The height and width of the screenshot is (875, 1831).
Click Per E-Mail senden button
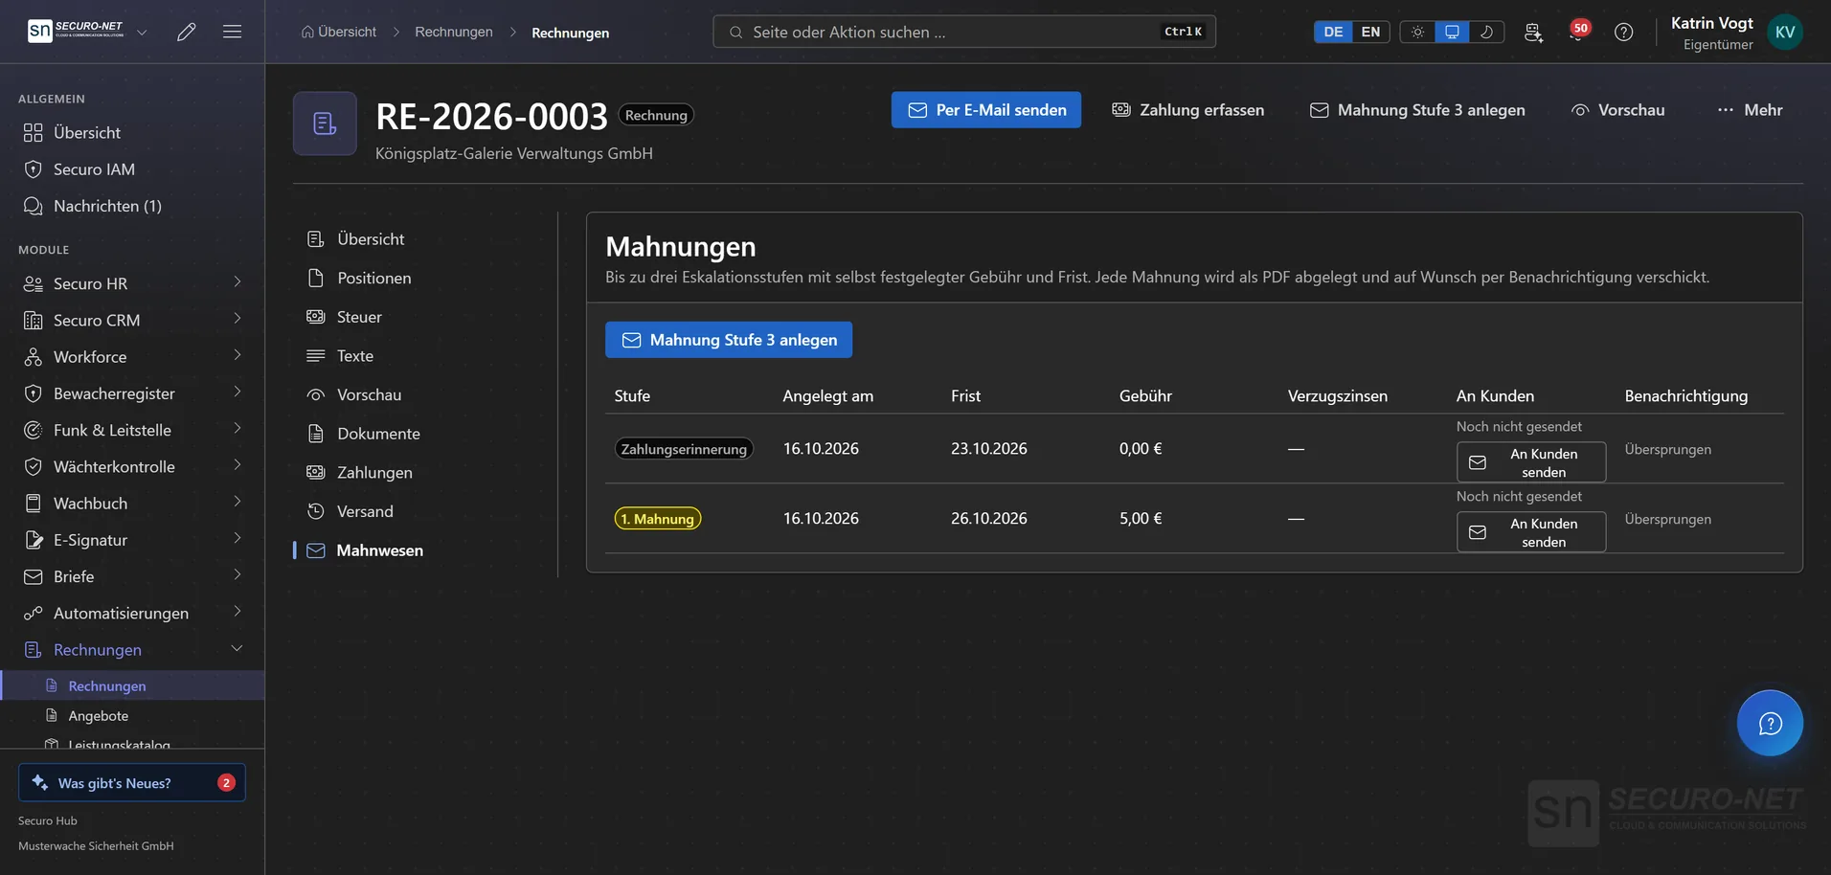tap(986, 110)
